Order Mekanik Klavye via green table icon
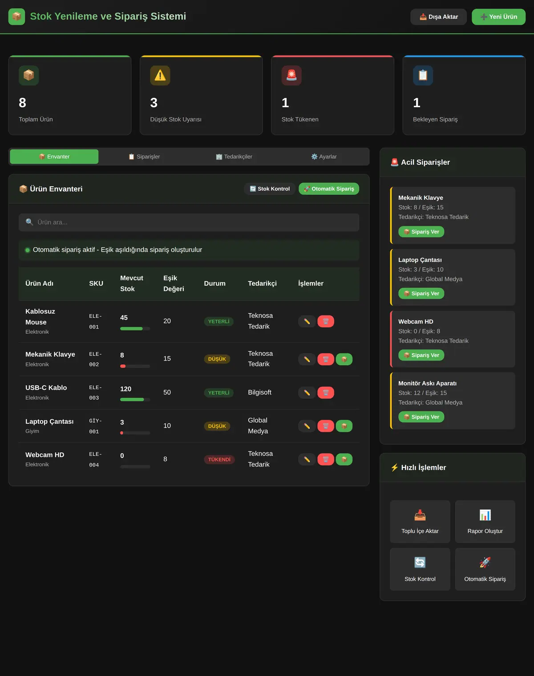 pyautogui.click(x=344, y=359)
